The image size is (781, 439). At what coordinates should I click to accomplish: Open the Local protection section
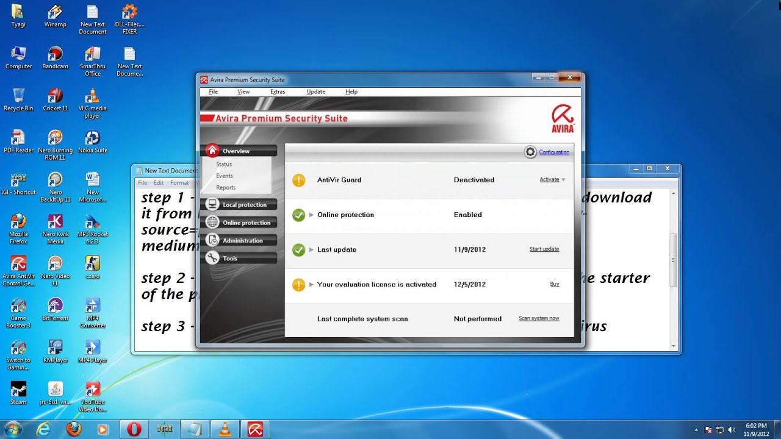pos(241,205)
